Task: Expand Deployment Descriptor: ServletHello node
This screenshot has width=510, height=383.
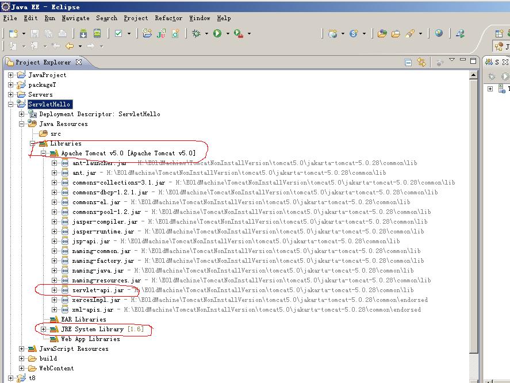Action: (x=21, y=114)
